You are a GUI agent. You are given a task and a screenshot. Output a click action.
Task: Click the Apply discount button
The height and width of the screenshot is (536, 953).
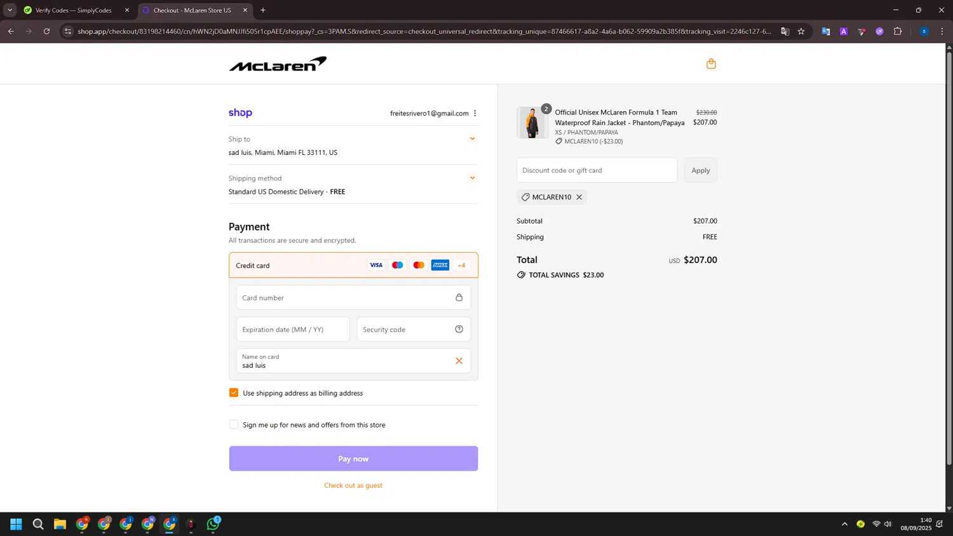pyautogui.click(x=701, y=170)
